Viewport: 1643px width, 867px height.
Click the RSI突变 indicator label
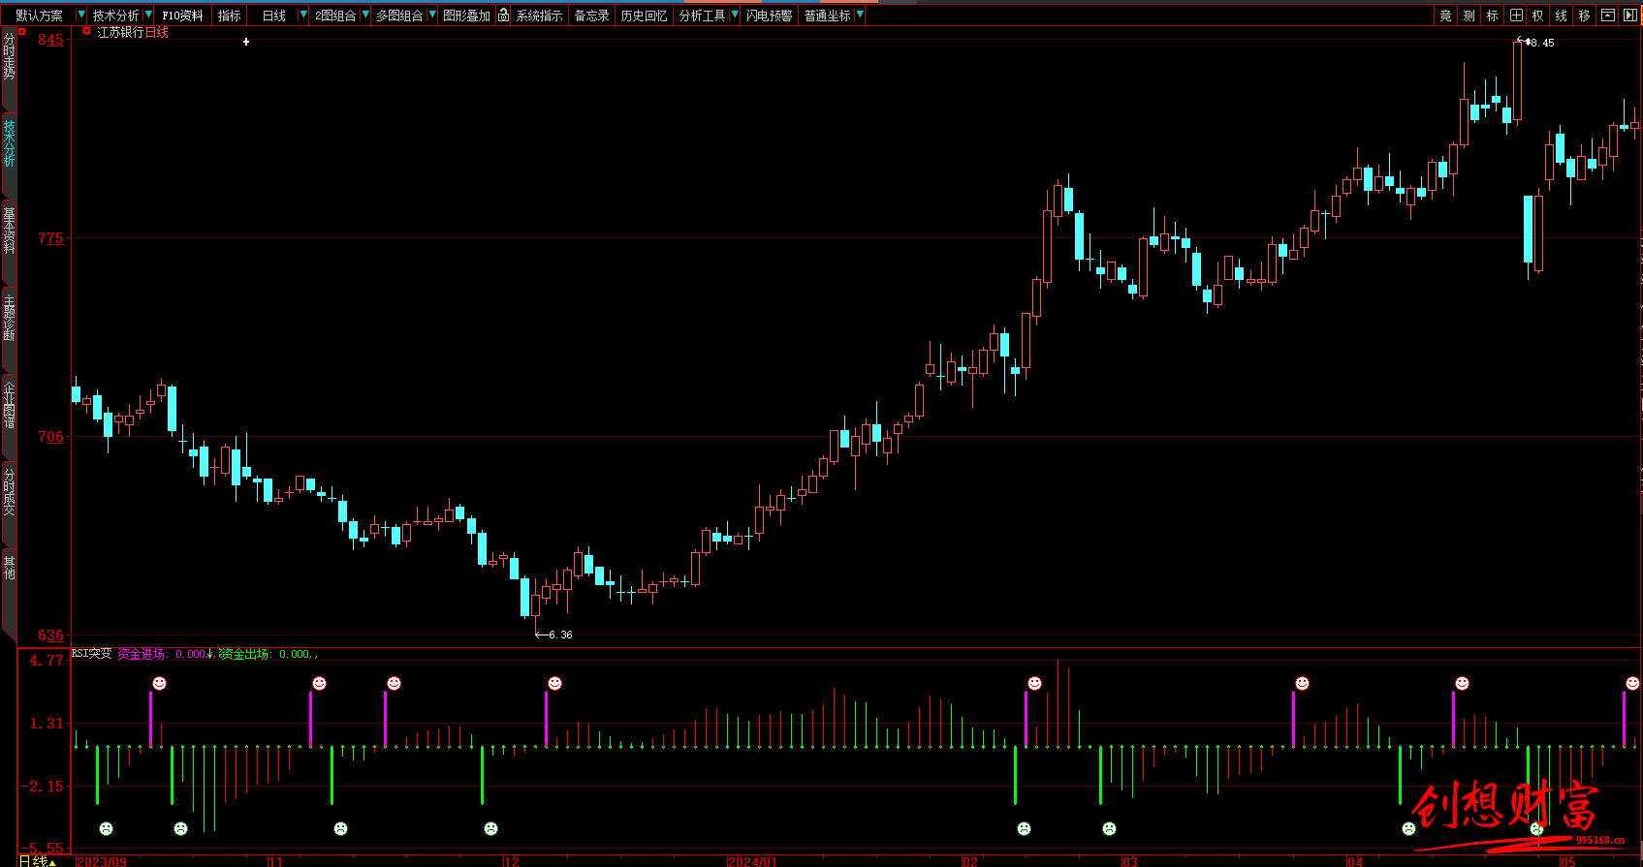(x=91, y=654)
